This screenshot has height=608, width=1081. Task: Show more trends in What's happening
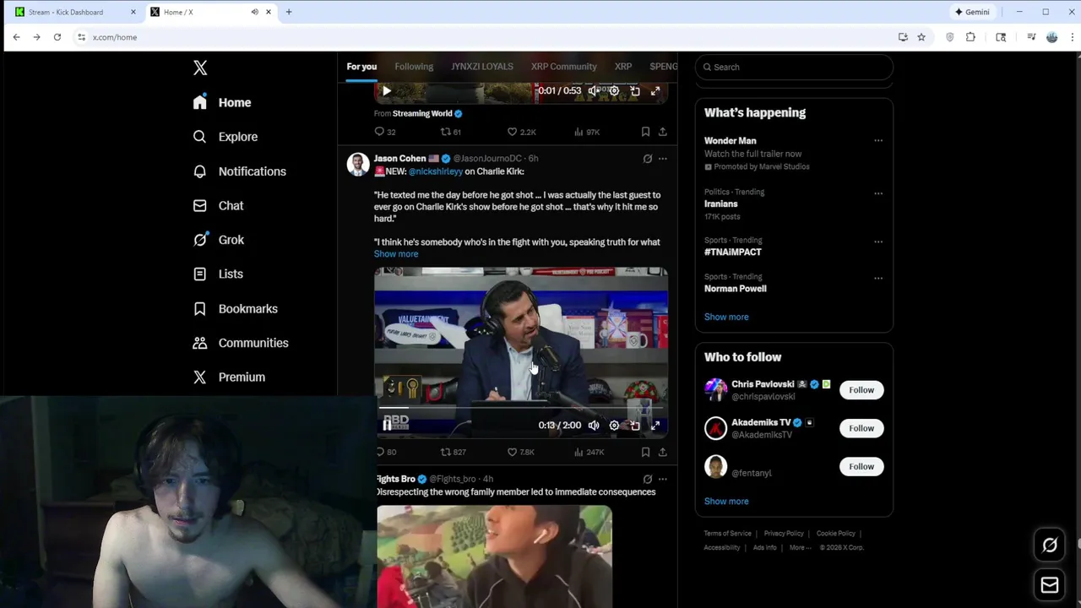pyautogui.click(x=726, y=317)
